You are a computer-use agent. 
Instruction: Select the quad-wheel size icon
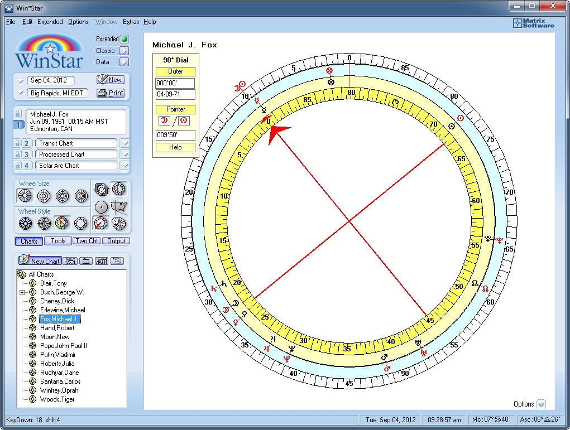(x=81, y=196)
